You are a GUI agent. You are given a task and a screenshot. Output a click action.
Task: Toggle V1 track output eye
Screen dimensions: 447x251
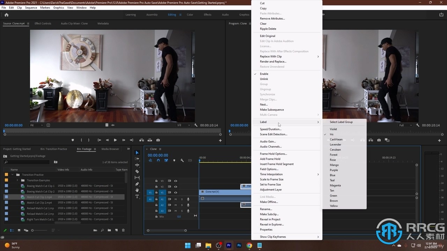[176, 192]
